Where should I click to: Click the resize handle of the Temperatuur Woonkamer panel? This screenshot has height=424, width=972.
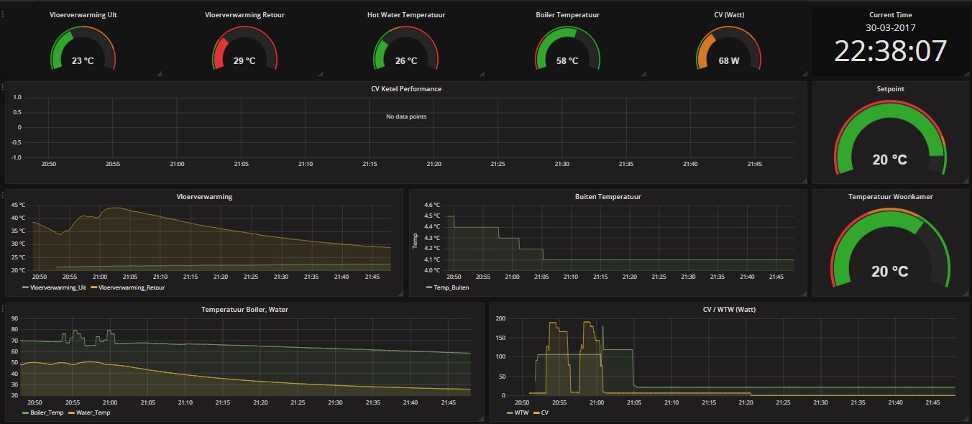point(966,293)
